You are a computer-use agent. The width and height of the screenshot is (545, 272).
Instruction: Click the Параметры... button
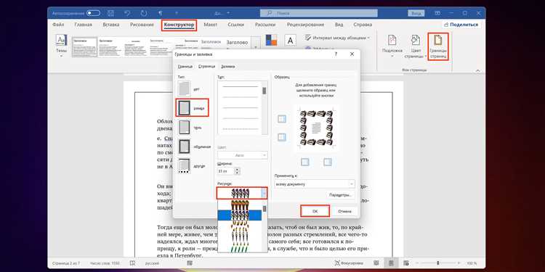341,195
